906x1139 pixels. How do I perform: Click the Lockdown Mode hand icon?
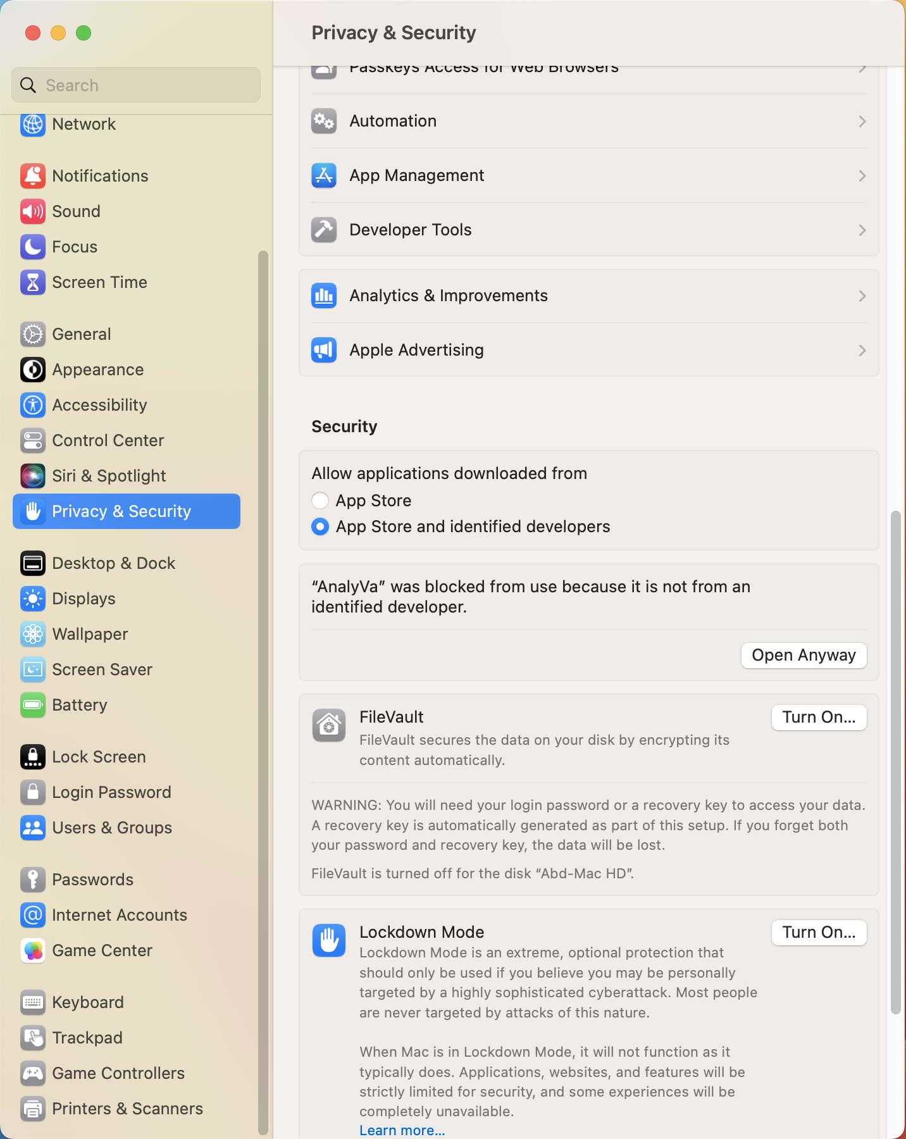point(329,940)
